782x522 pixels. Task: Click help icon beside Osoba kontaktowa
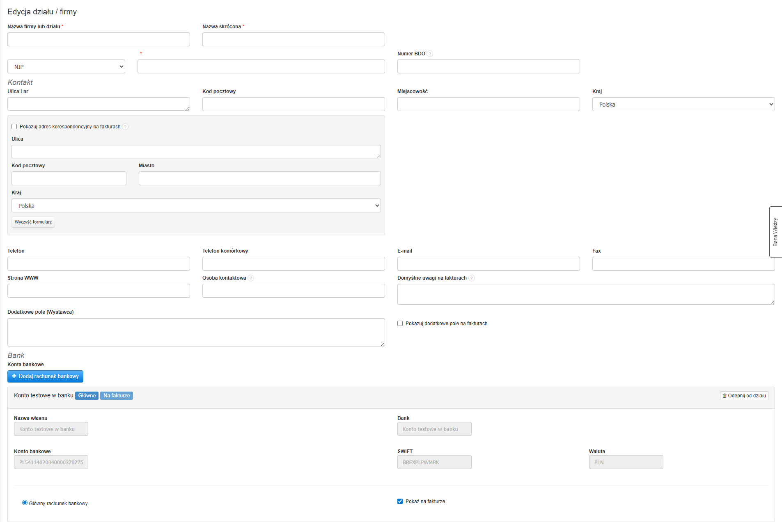[x=251, y=278]
